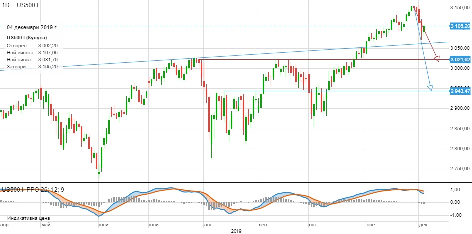This screenshot has width=472, height=234.
Task: Click the 2 850,00 price axis label
Action: click(x=460, y=129)
